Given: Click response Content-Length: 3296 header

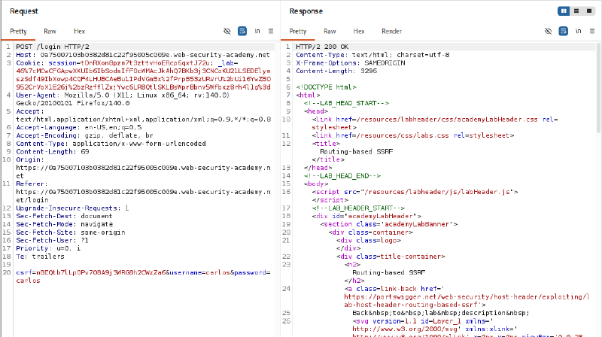Looking at the screenshot, I should (336, 71).
